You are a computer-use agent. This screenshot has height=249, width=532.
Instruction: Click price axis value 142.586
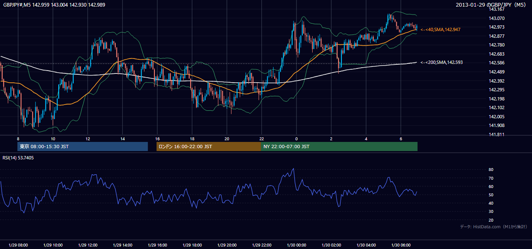tap(496, 63)
